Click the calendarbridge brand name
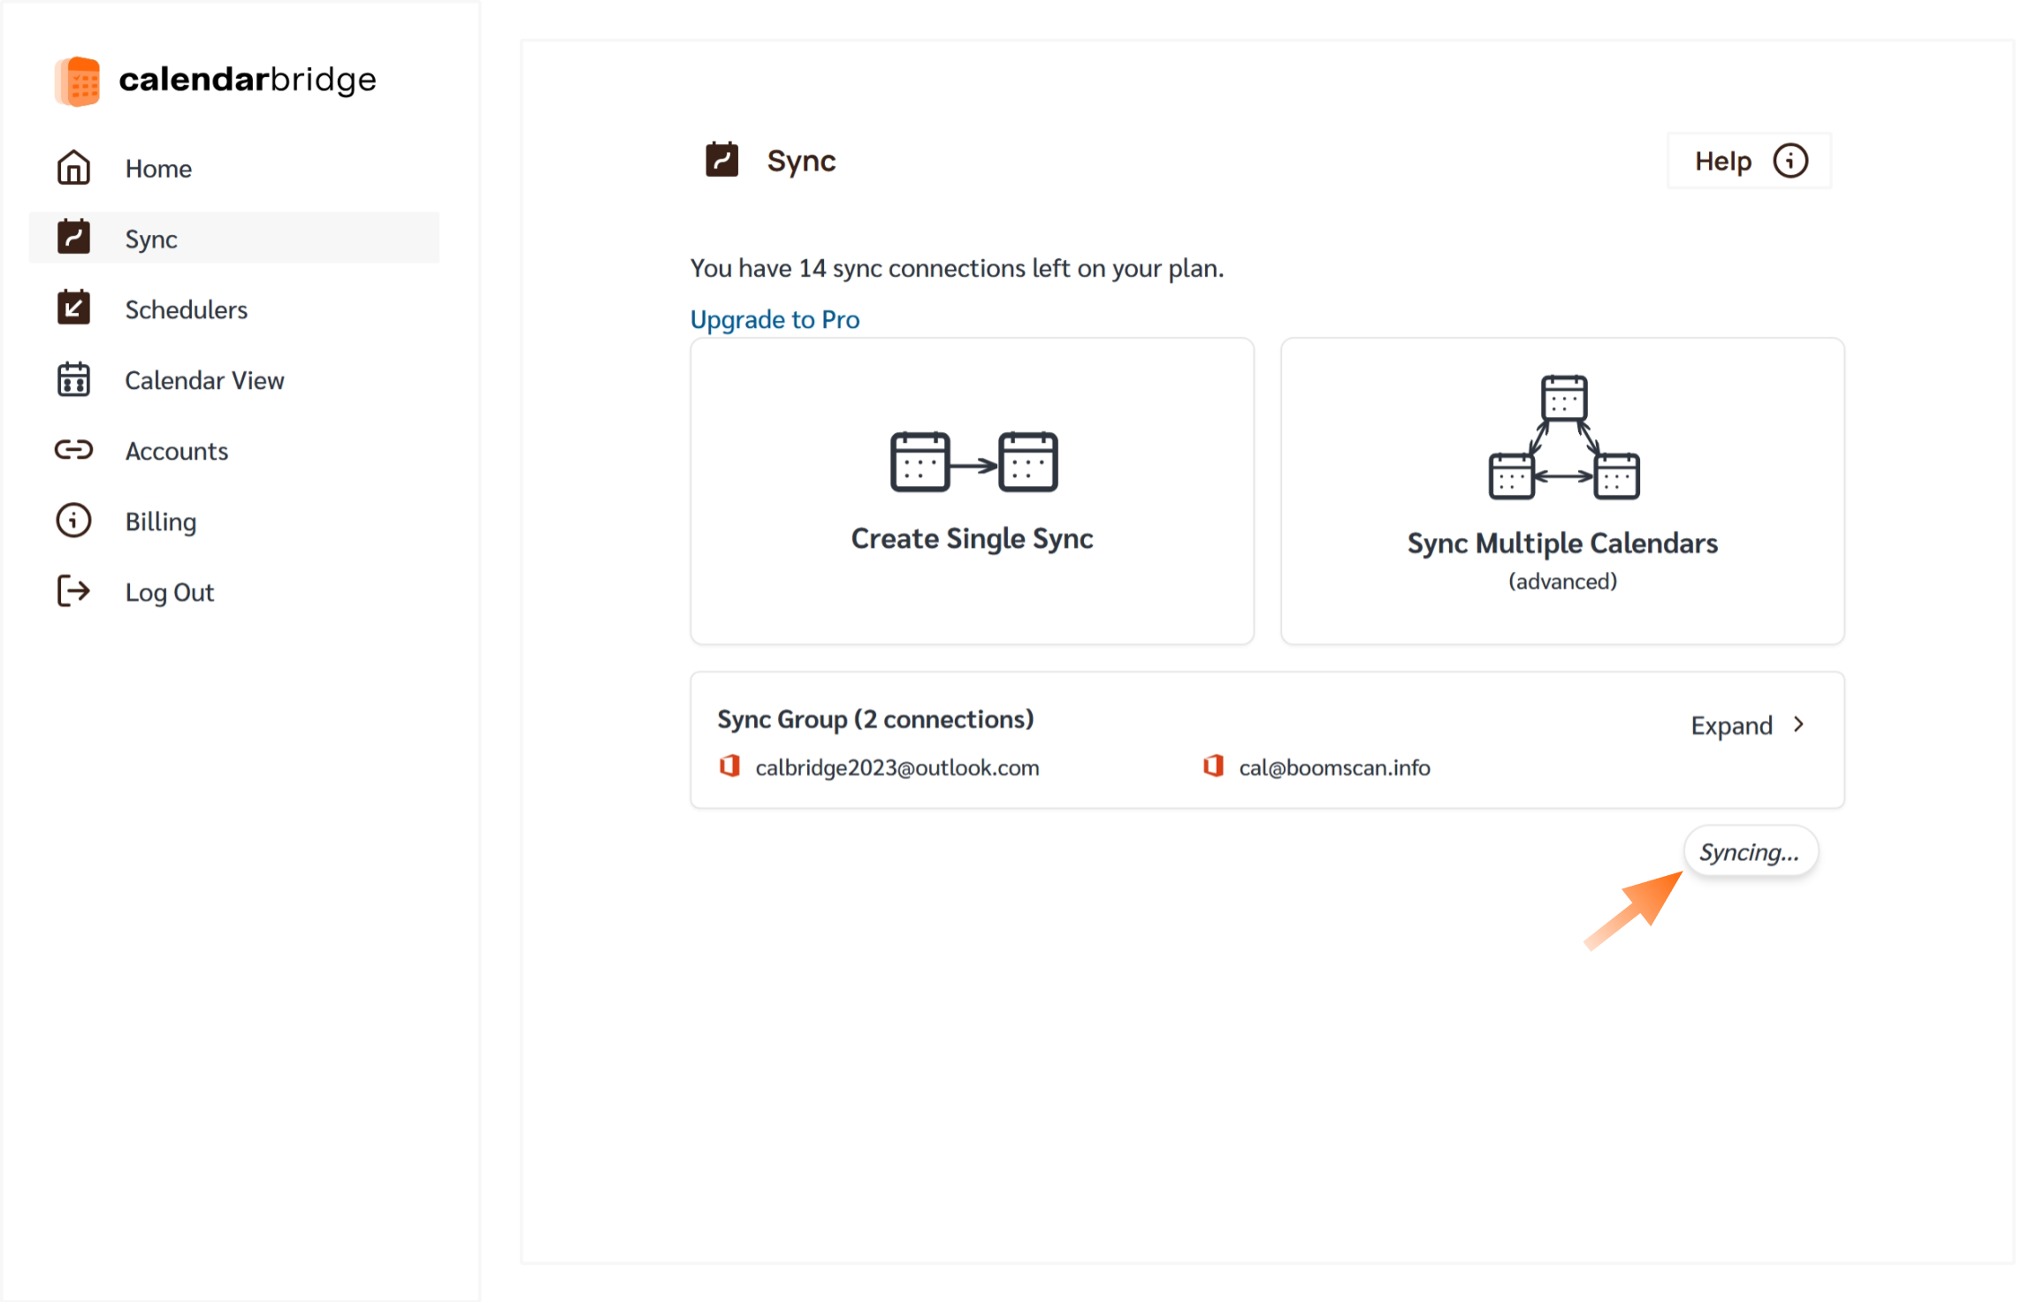This screenshot has height=1302, width=2030. [x=248, y=80]
